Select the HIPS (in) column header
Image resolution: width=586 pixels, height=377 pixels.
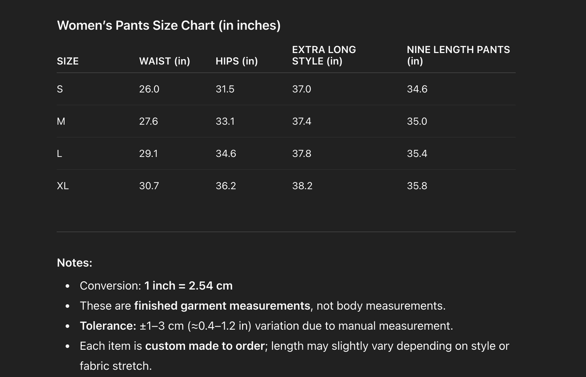pos(236,61)
